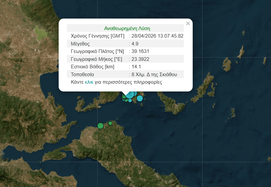
Task: Click the 'Αναθεωρημένη Λύση' popup title
Action: click(x=127, y=28)
